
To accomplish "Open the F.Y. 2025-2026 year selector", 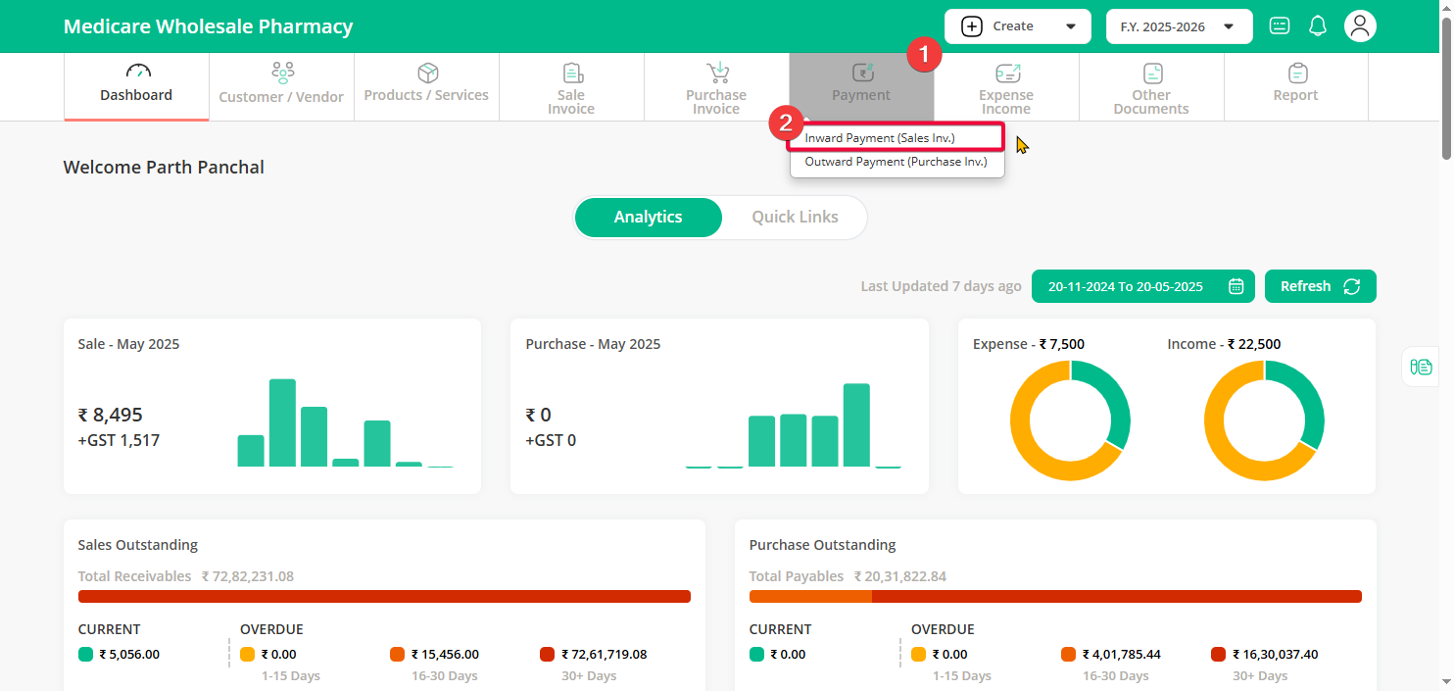I will [x=1179, y=26].
